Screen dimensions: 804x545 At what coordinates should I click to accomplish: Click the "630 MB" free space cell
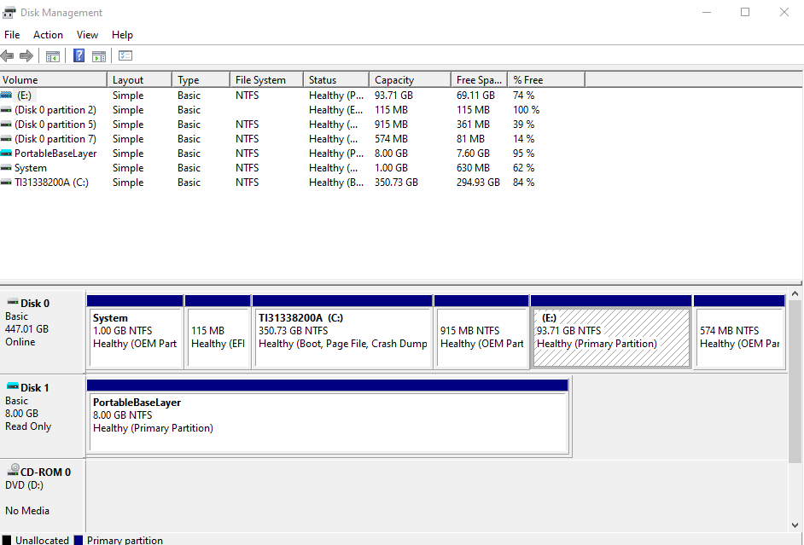(473, 168)
